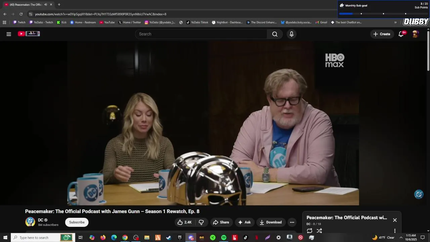Click the browser address bar URL

click(101, 14)
